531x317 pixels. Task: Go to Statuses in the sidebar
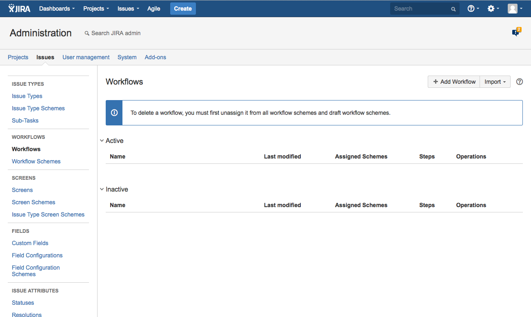pos(23,303)
